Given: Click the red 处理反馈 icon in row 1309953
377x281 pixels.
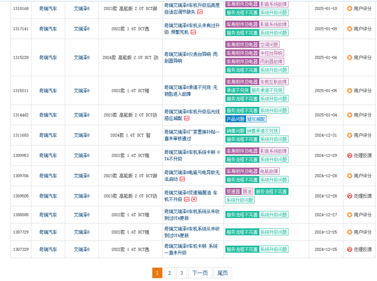Looking at the screenshot, I should pos(350,155).
